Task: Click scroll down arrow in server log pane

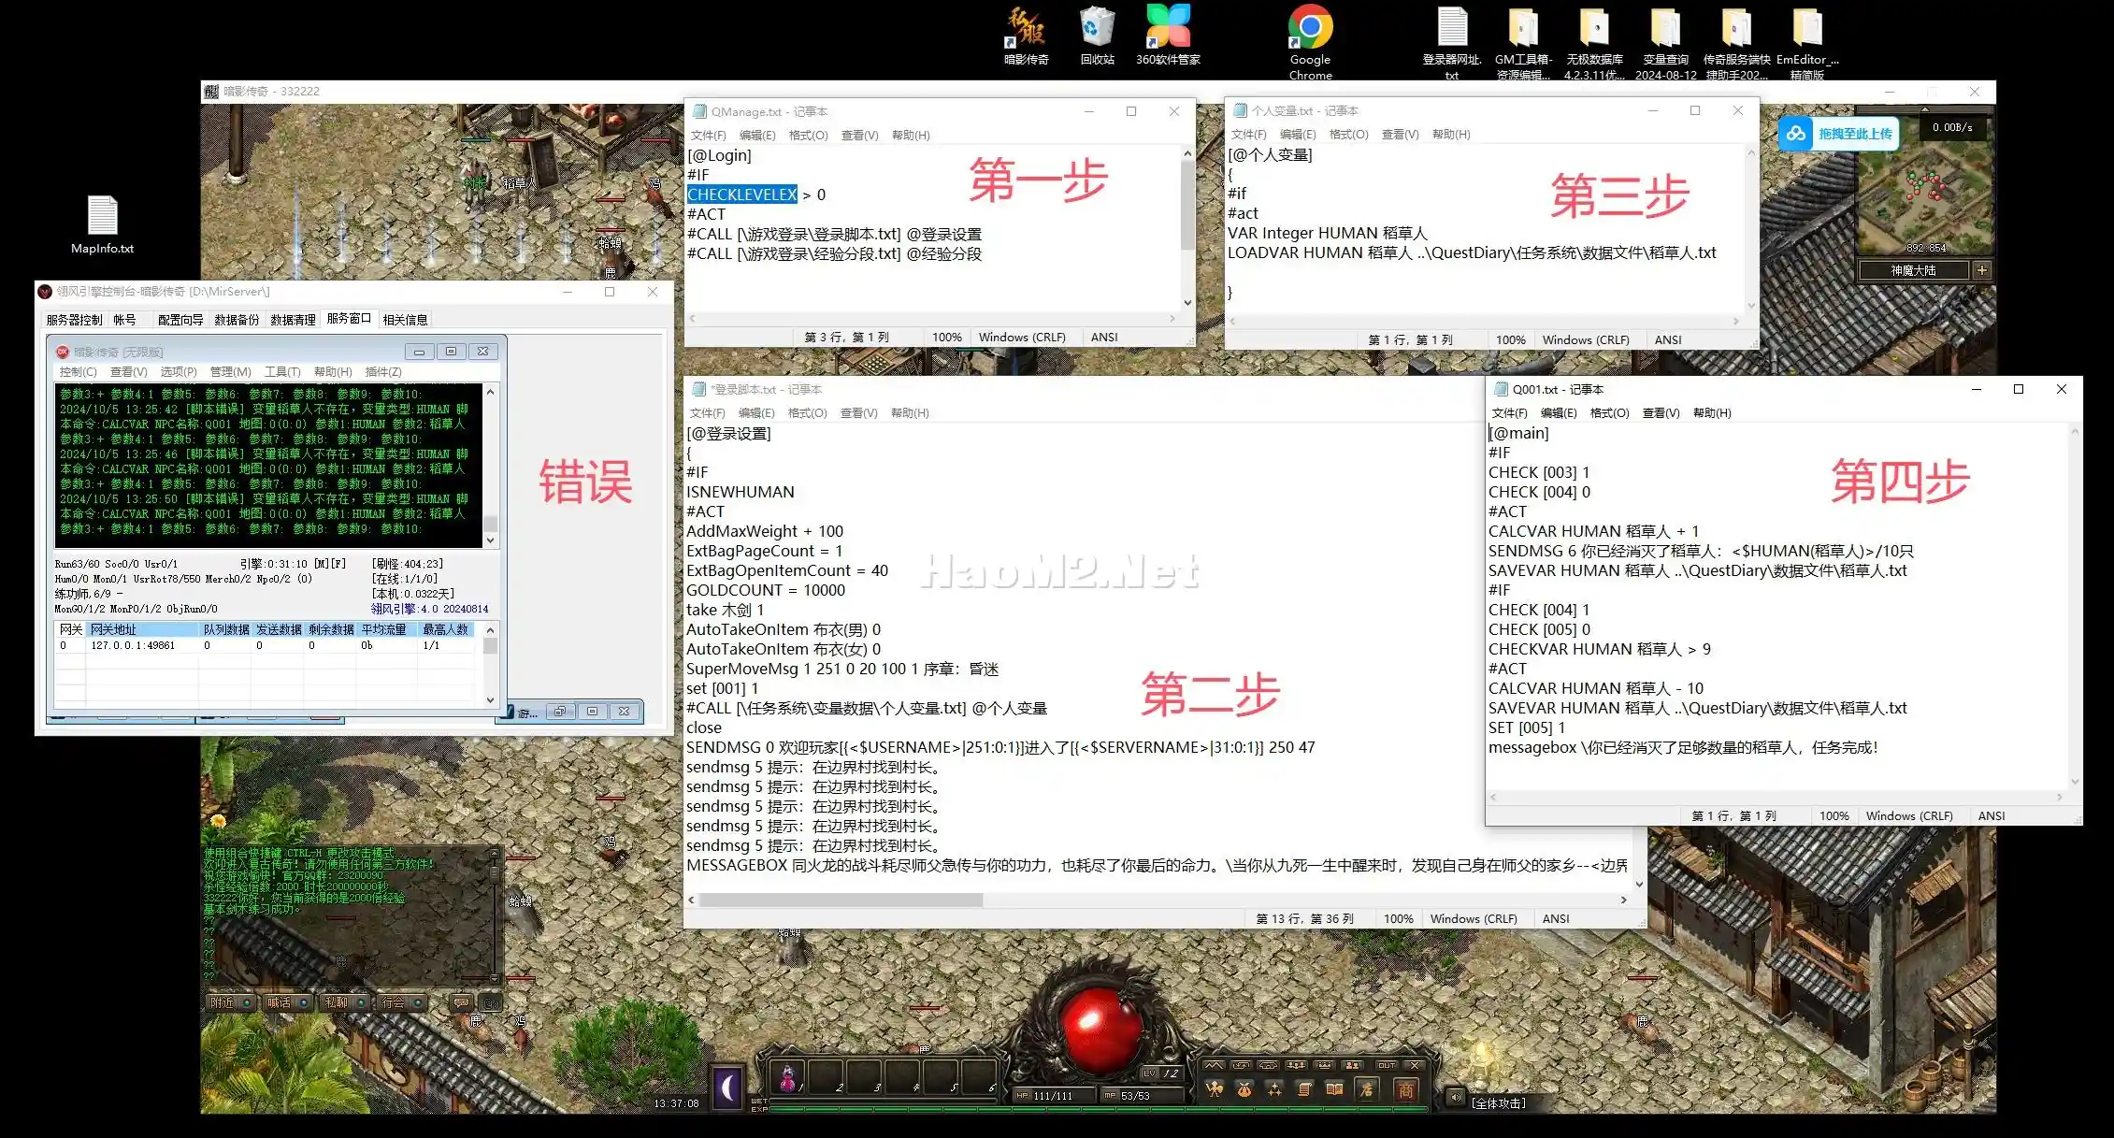Action: point(490,540)
